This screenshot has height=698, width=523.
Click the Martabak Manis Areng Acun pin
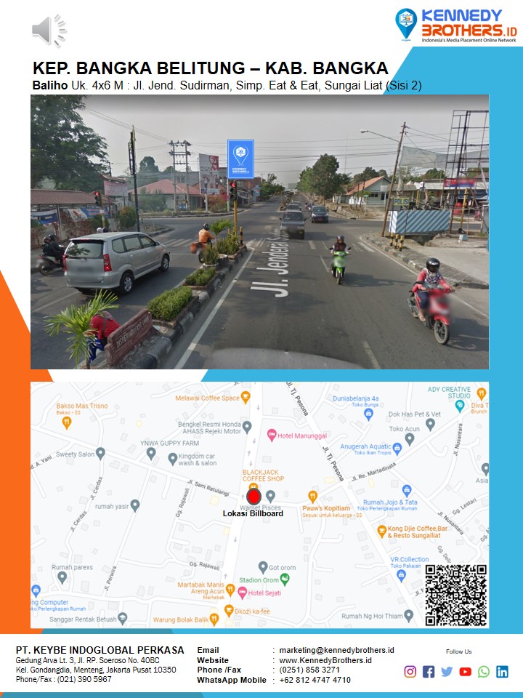point(230,590)
